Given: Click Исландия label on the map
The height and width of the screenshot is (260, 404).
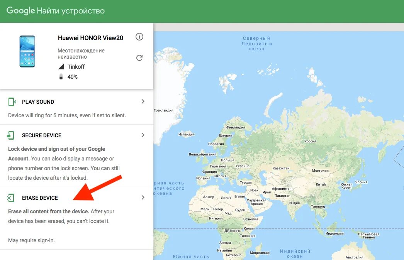Looking at the screenshot, I should tap(186, 134).
